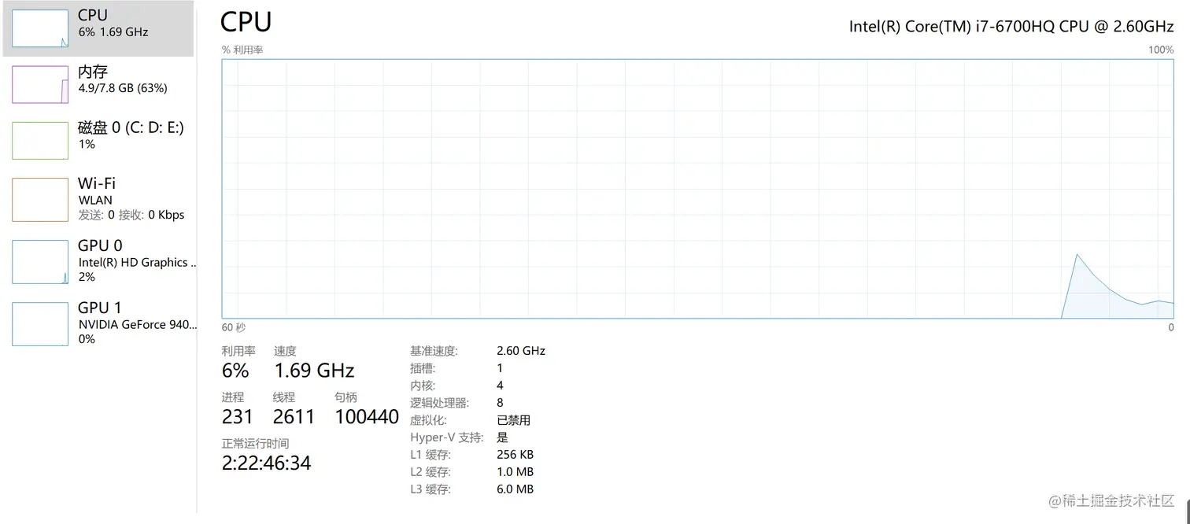Click the 4.9/7.8 GB (63%) memory usage text
The height and width of the screenshot is (524, 1190).
click(x=123, y=88)
